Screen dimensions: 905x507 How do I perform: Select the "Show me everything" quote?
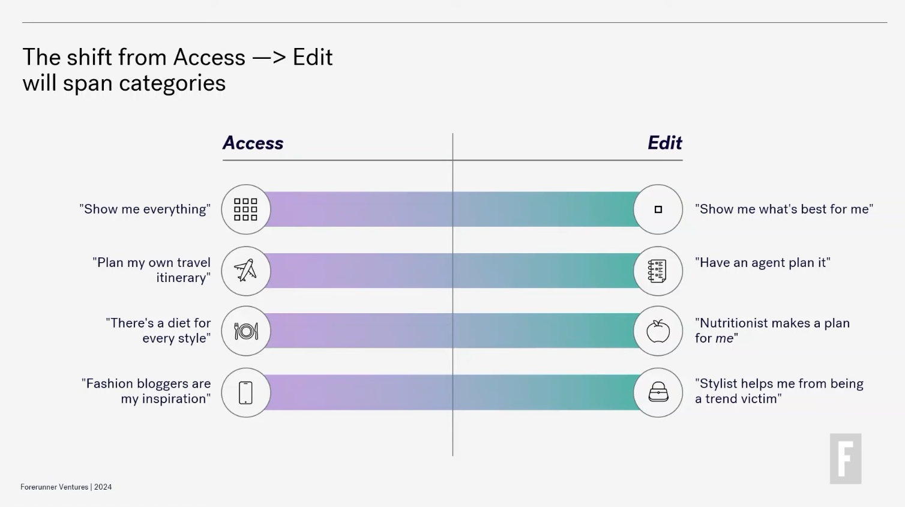[x=145, y=209]
